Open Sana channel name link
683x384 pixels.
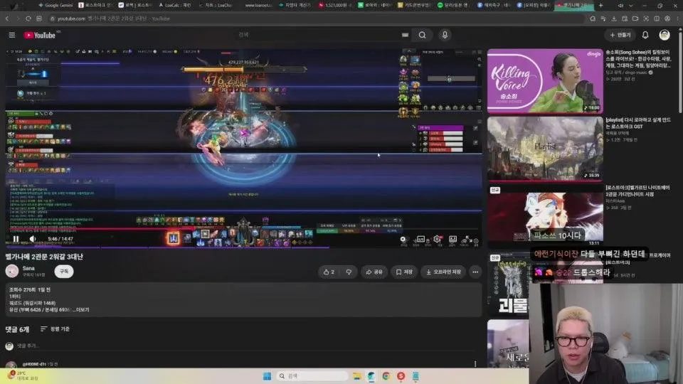28,268
